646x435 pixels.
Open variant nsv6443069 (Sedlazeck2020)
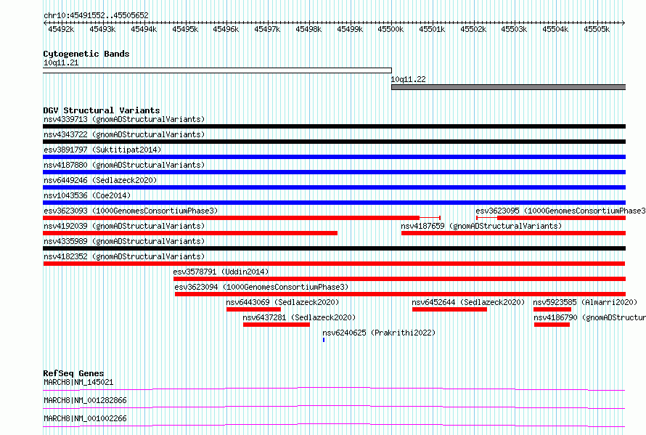(282, 302)
